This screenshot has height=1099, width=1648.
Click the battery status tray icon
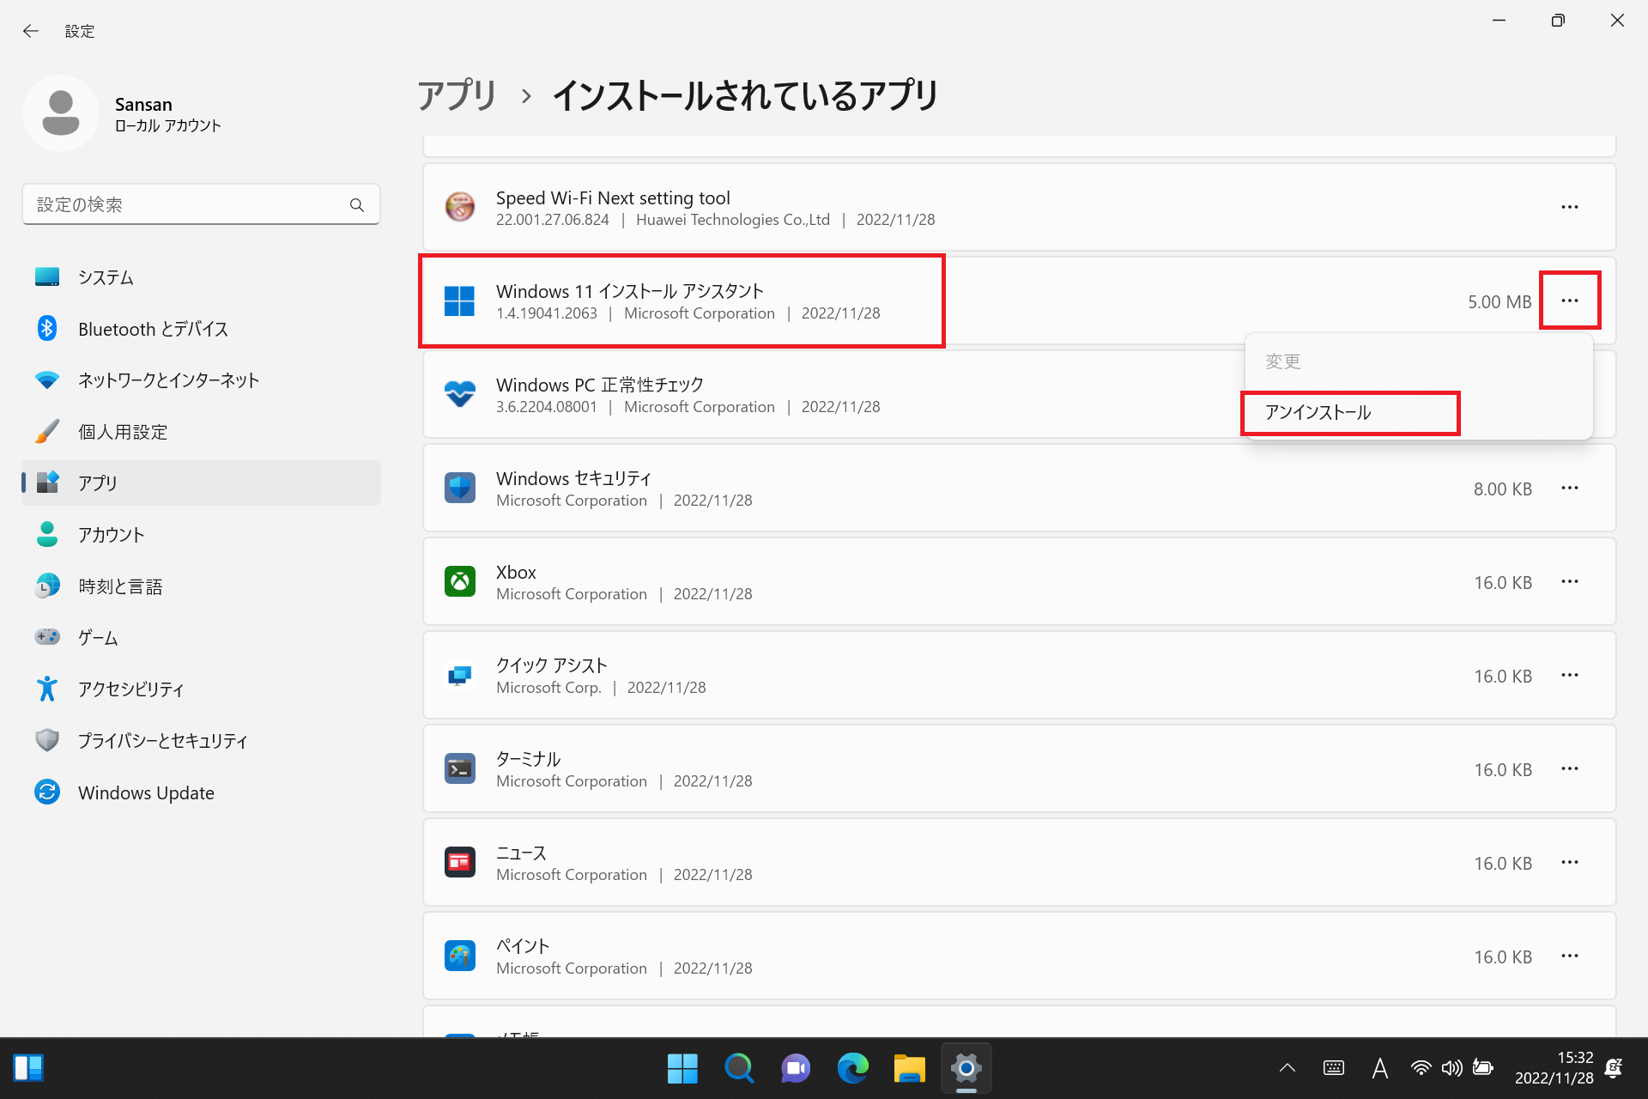[1482, 1068]
